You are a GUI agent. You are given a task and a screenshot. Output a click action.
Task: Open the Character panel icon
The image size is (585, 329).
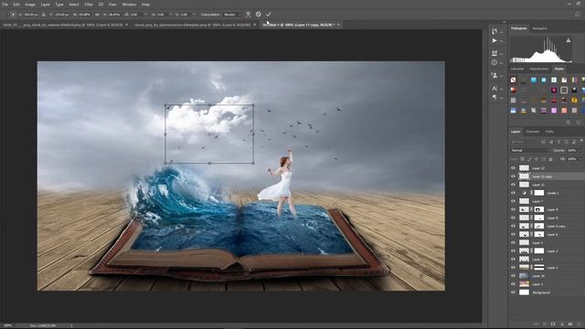point(495,89)
